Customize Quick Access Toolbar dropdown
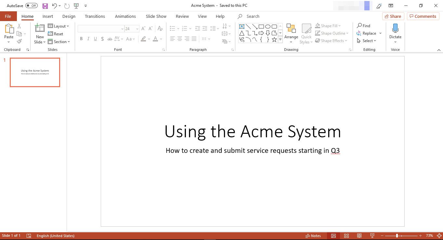 (x=85, y=6)
